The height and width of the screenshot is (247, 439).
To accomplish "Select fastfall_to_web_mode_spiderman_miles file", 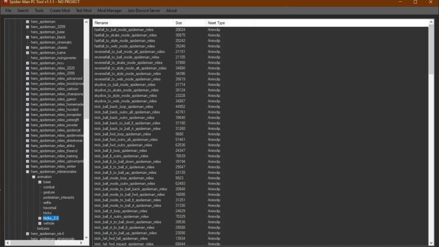I will coord(124,46).
